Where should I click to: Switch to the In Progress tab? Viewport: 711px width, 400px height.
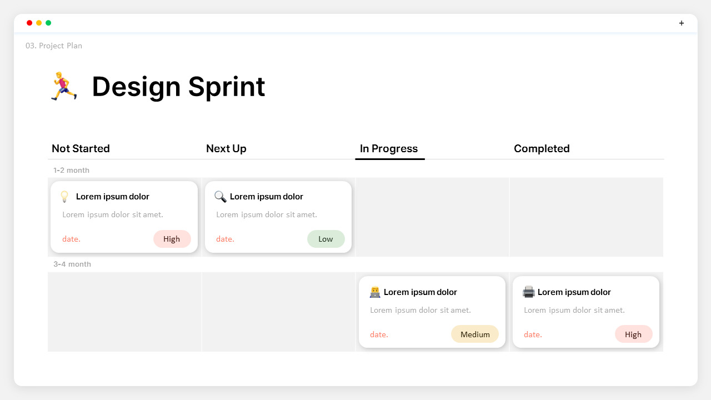[x=389, y=148]
